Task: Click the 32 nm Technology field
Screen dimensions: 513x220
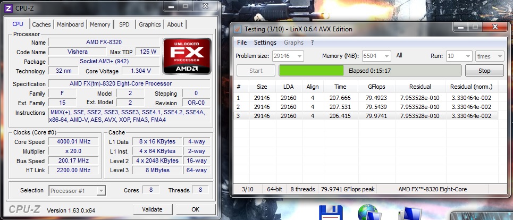Action: coord(63,71)
